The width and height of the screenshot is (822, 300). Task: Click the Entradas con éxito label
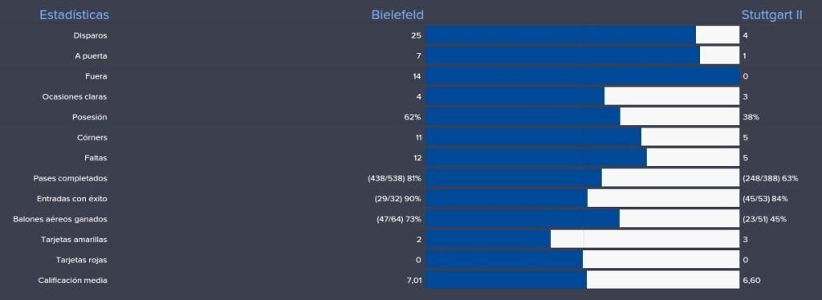point(71,199)
